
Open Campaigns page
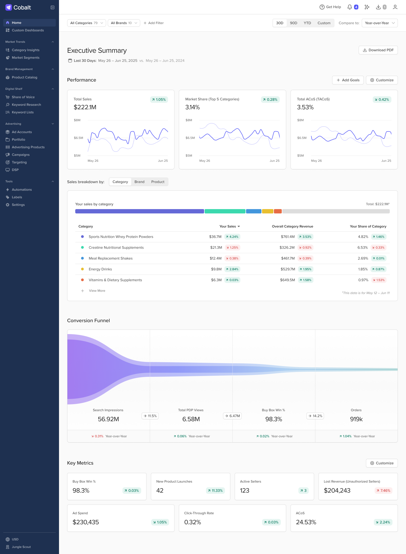(21, 155)
